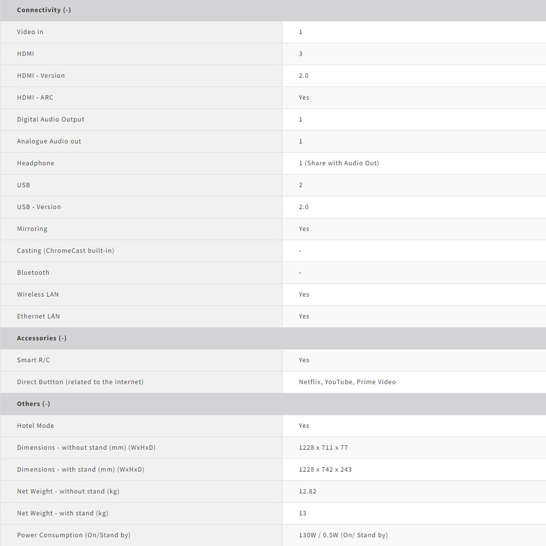Click the Wireless LAN label
This screenshot has width=546, height=546.
click(x=38, y=294)
